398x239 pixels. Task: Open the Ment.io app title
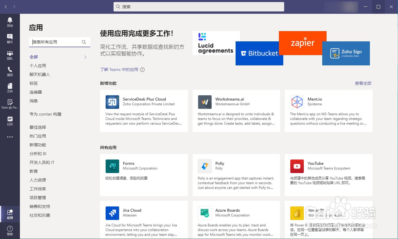point(315,99)
